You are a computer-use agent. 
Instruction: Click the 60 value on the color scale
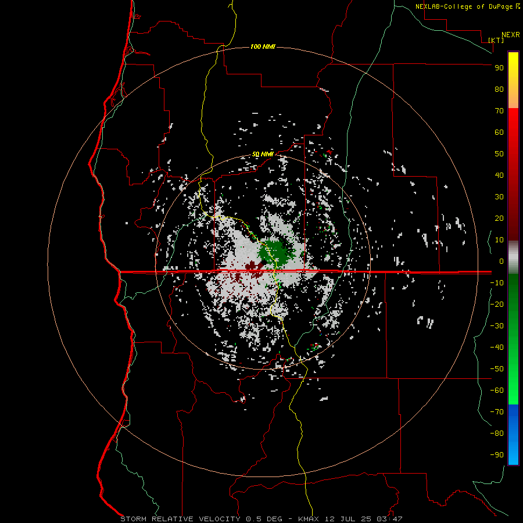(x=499, y=132)
